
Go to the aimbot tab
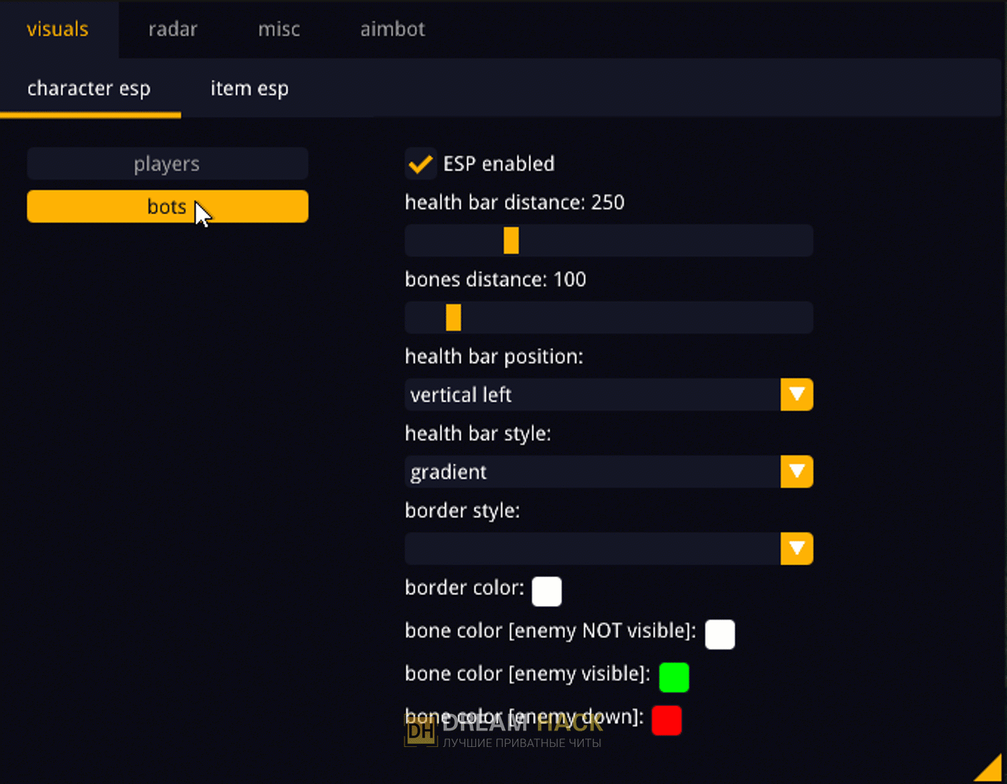click(x=392, y=29)
